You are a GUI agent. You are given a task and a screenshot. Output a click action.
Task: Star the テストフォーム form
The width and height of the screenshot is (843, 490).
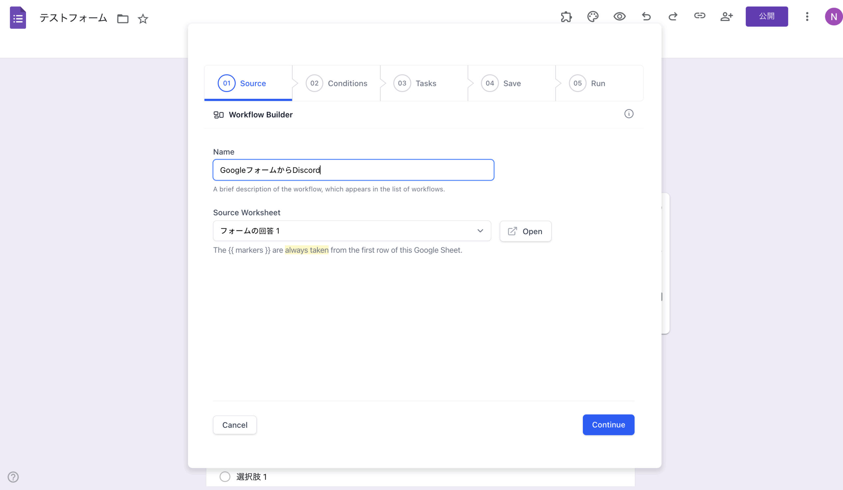pos(143,19)
